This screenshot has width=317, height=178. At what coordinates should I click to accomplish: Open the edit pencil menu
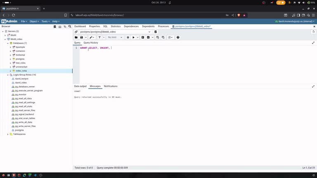coord(92,37)
